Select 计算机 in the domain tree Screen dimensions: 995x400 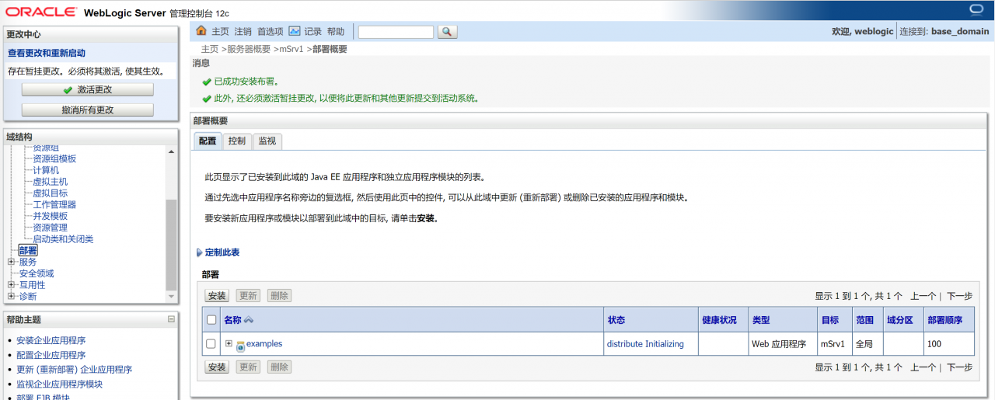tap(46, 170)
